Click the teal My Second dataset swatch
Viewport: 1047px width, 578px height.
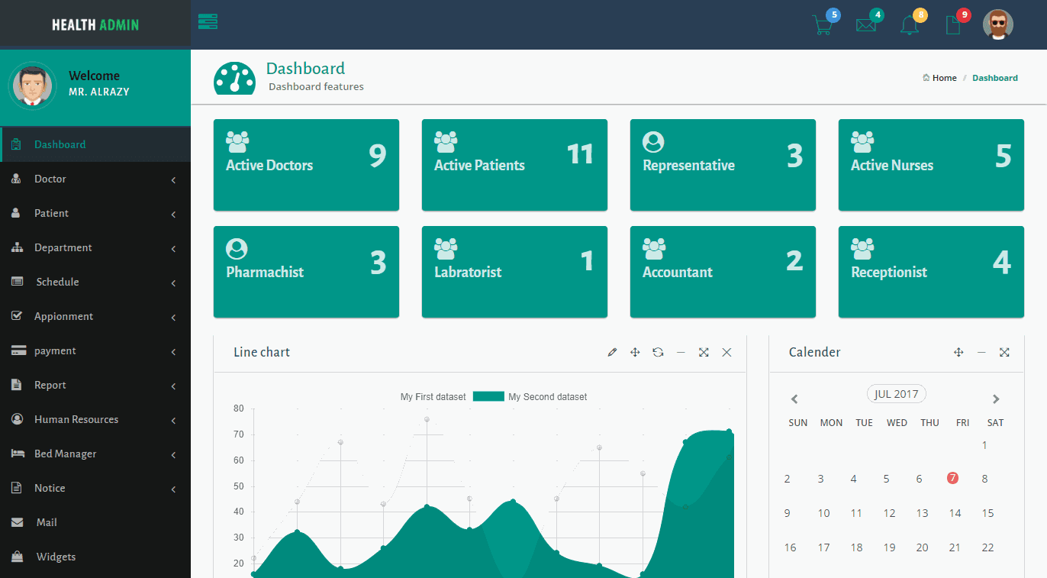pos(488,396)
